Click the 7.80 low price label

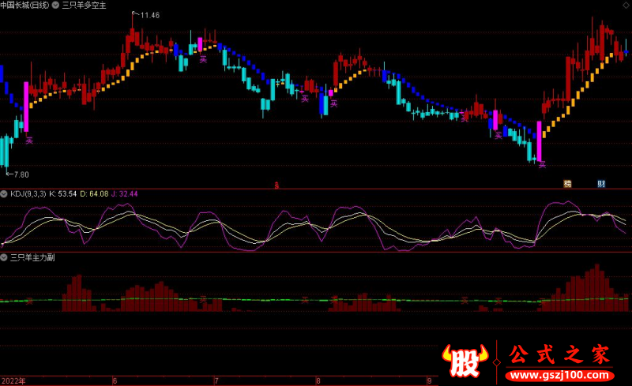click(21, 174)
